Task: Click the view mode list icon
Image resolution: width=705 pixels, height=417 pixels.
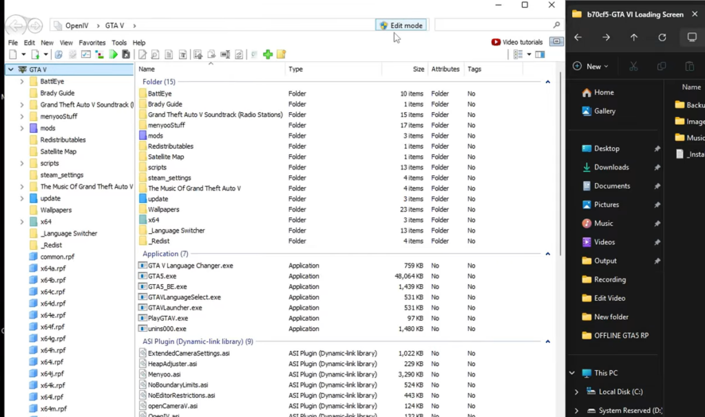Action: (x=518, y=54)
